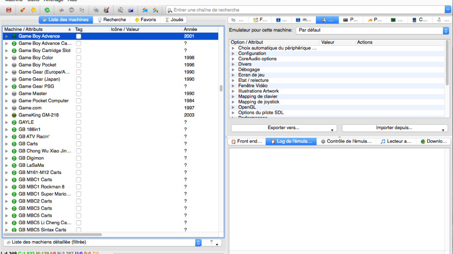Launch machine with the rocket icon
The height and width of the screenshot is (254, 453).
click(x=23, y=10)
